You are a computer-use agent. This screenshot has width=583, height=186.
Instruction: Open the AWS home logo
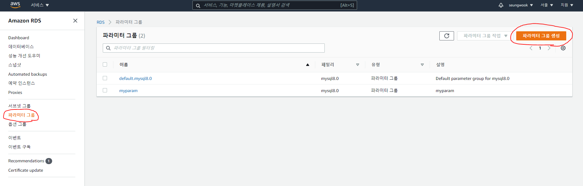[x=15, y=5]
